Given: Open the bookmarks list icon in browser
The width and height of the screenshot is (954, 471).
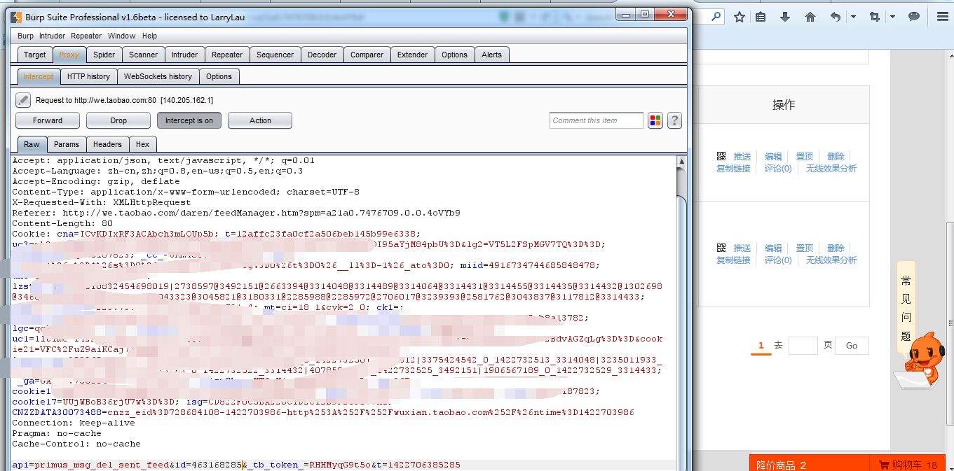Looking at the screenshot, I should [761, 17].
